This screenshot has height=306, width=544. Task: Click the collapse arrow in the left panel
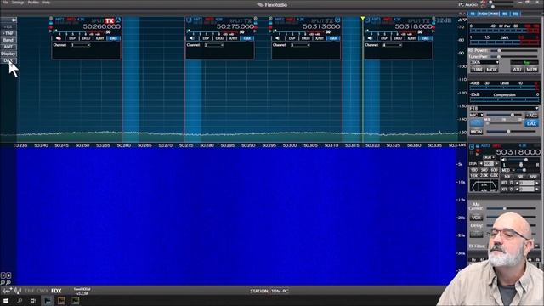pos(13,20)
